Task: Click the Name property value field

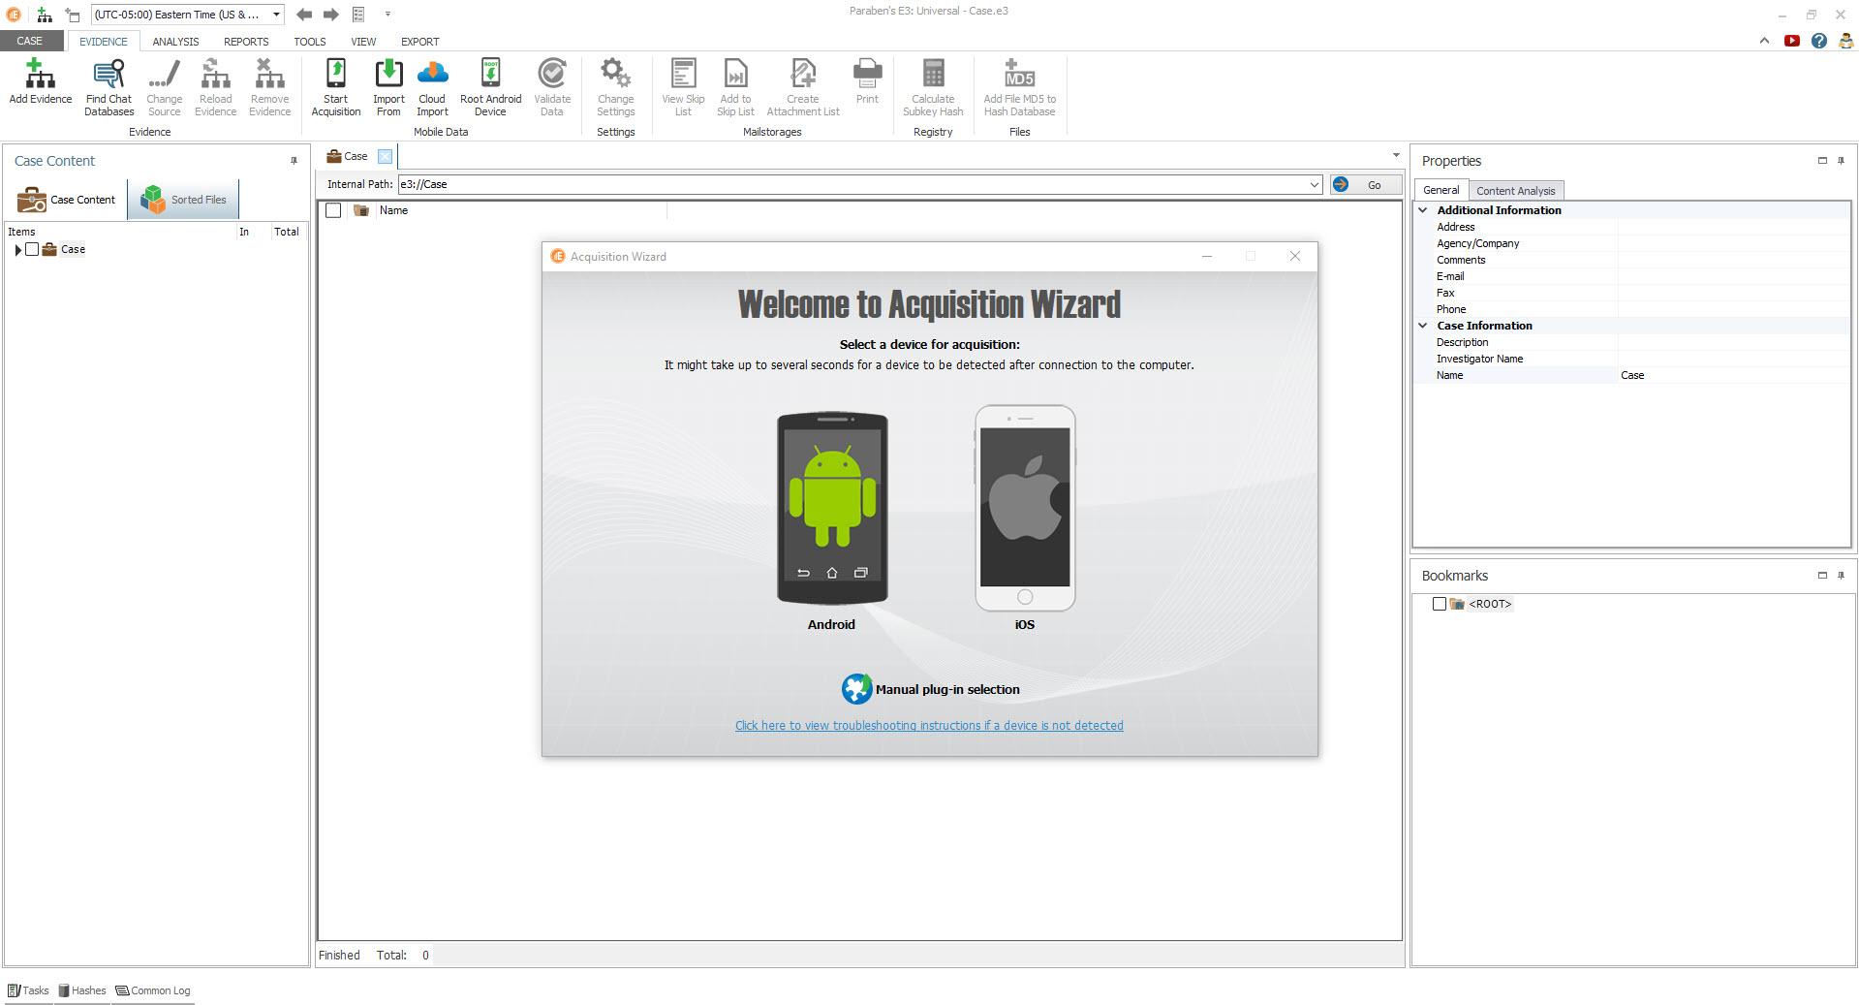Action: [1732, 376]
